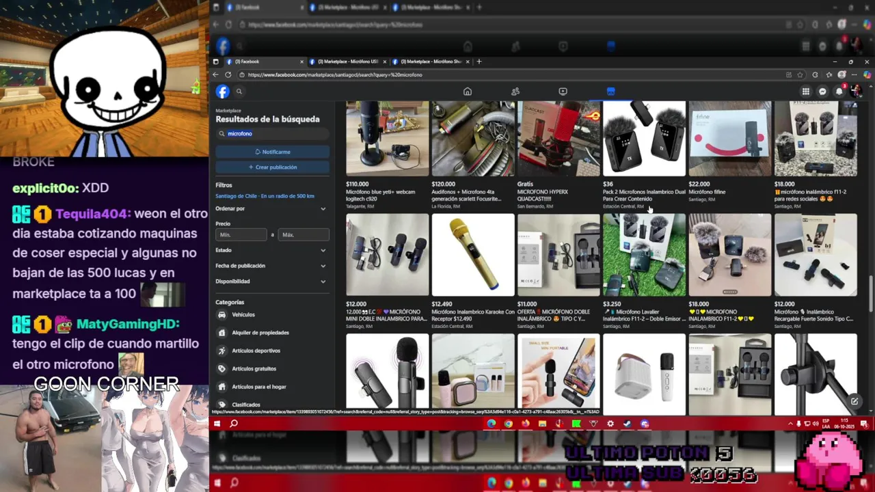
Task: Launch Firefox from the taskbar
Action: tap(525, 424)
